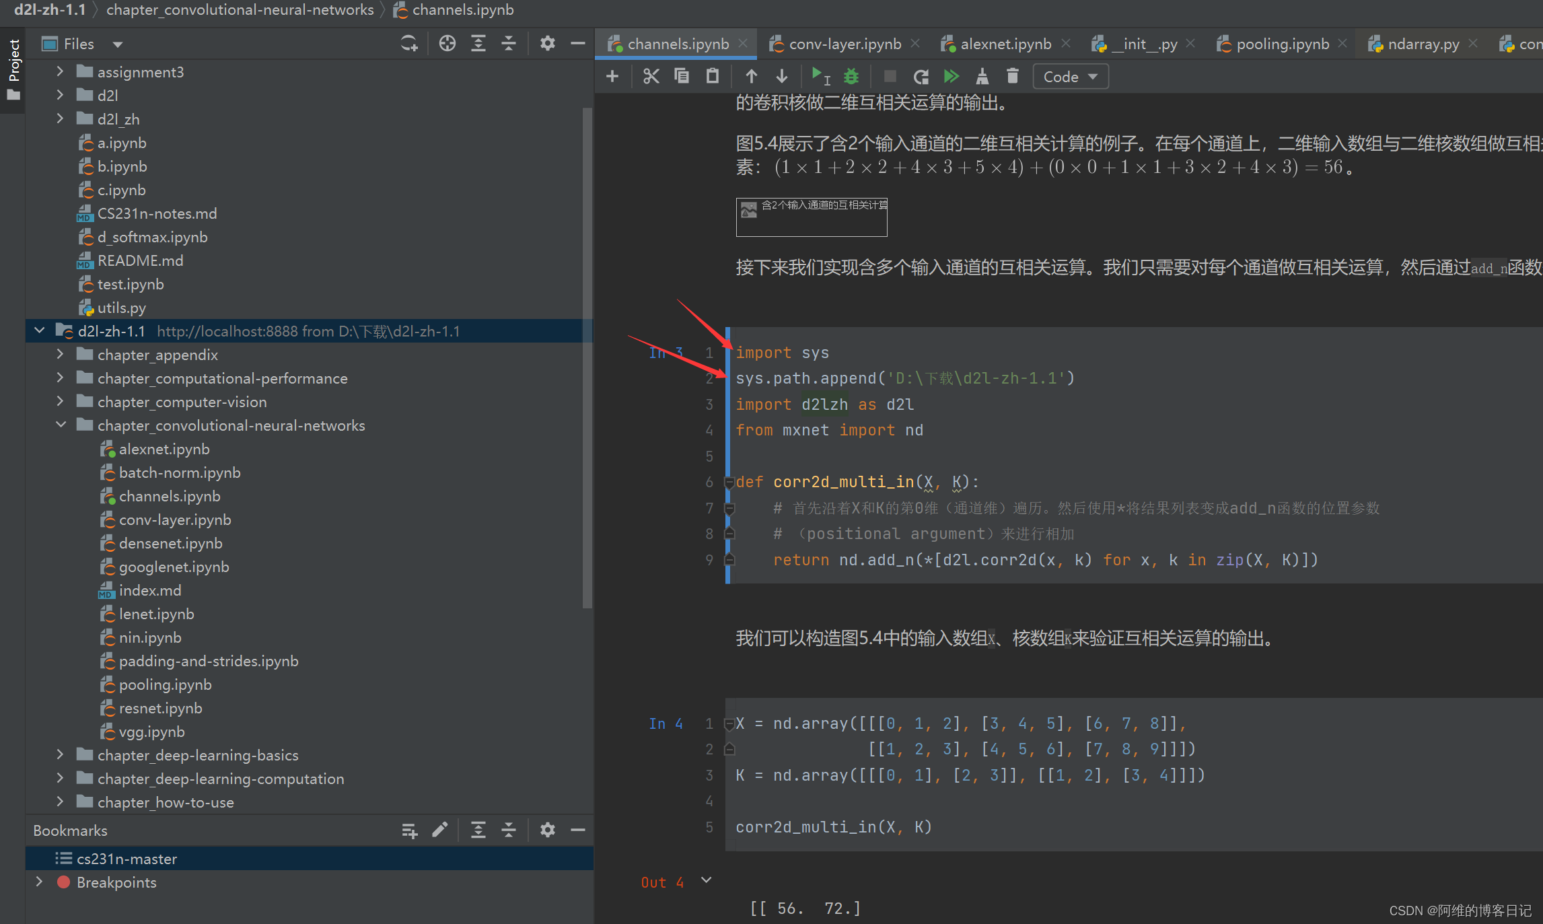Expand all in Bookmarks panel toolbar
The image size is (1543, 924).
tap(478, 830)
